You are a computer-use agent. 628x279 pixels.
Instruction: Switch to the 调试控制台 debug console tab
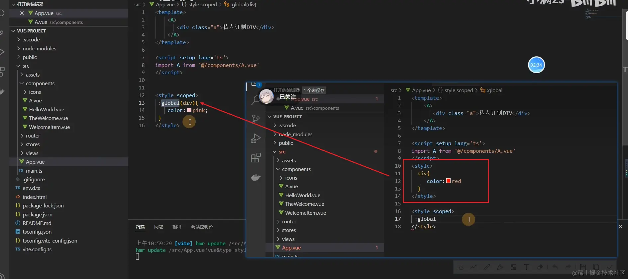click(x=202, y=227)
